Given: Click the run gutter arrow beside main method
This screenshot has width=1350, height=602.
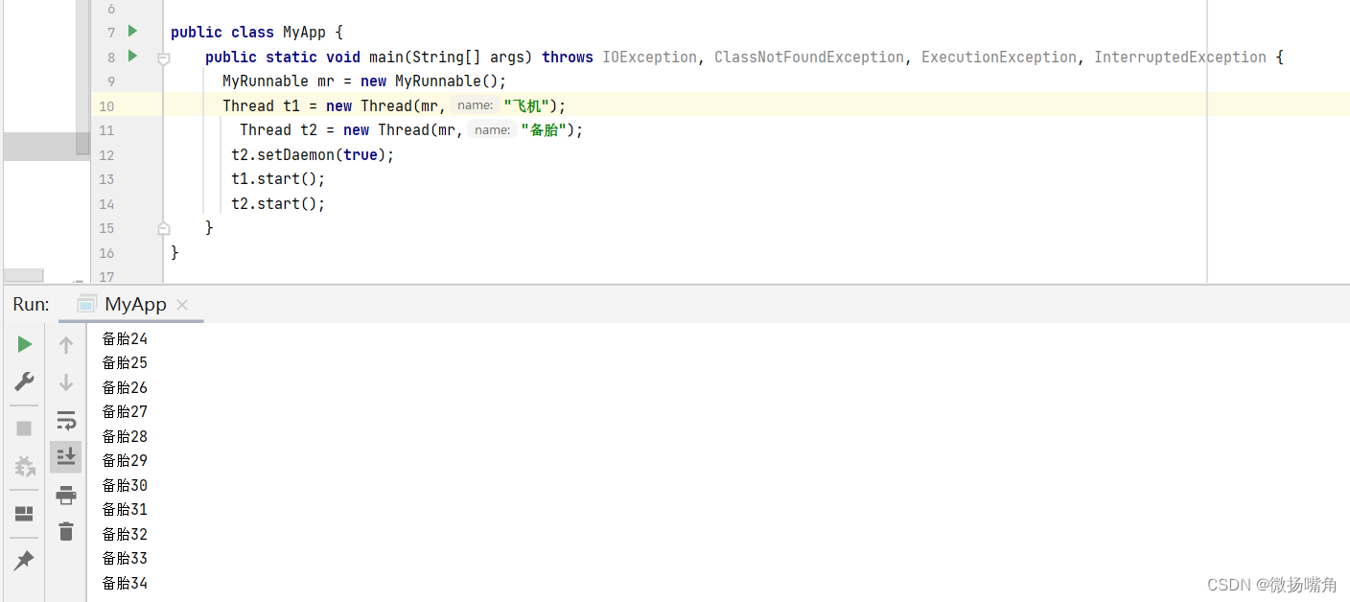Looking at the screenshot, I should click(132, 56).
